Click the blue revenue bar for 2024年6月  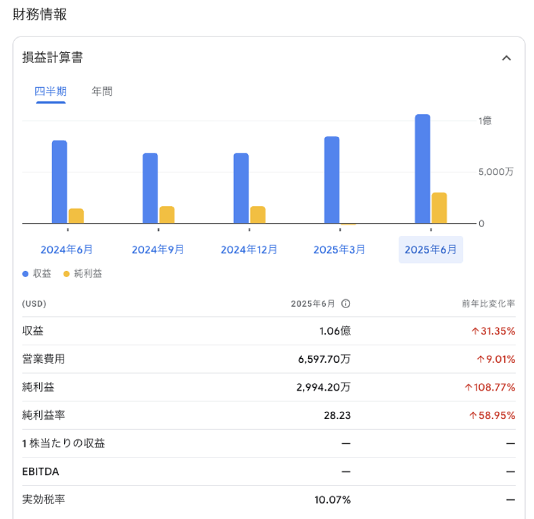pos(59,182)
